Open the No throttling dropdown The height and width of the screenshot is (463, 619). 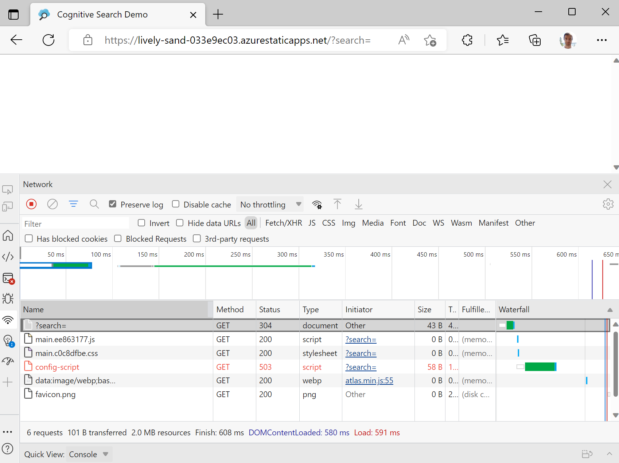[270, 204]
